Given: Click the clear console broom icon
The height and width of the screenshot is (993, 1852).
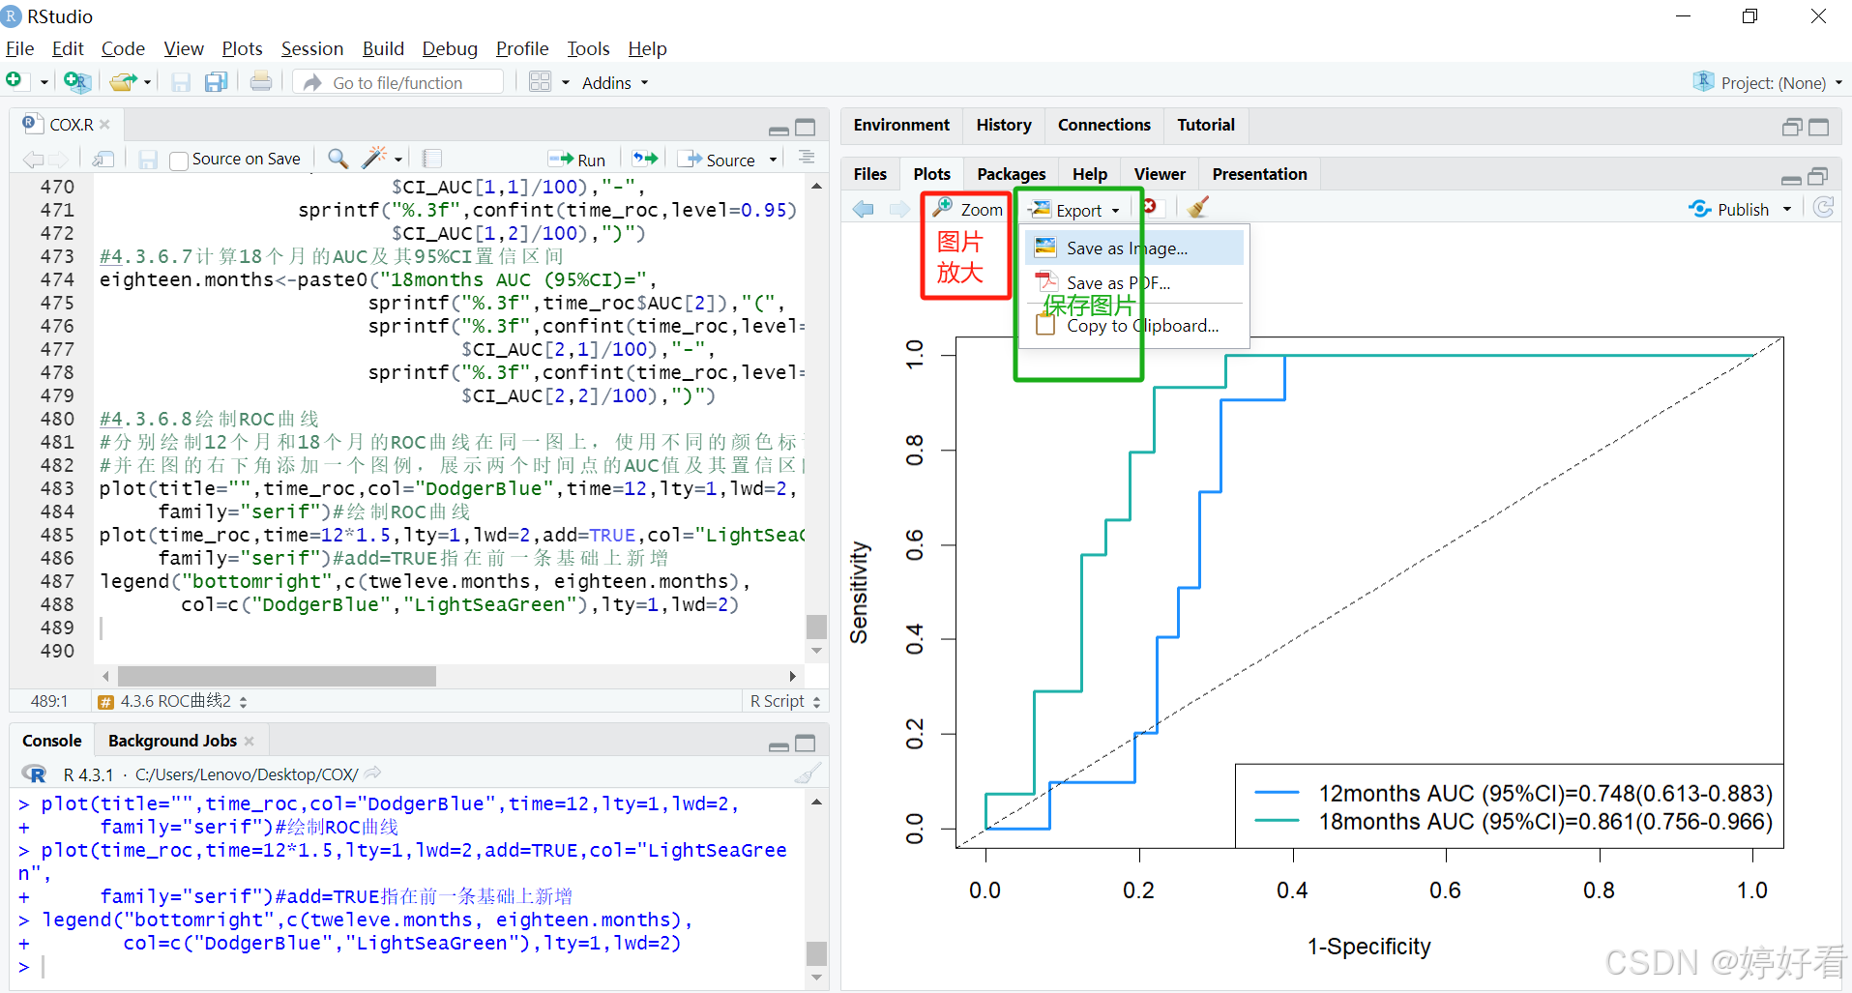Looking at the screenshot, I should pos(808,774).
